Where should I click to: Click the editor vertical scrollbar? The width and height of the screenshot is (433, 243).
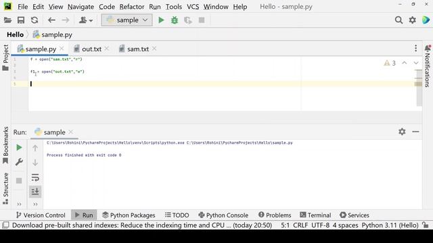pos(419,88)
